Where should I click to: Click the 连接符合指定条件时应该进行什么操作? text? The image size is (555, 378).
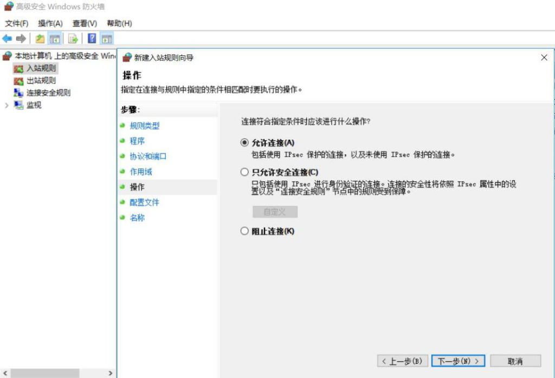click(x=306, y=121)
